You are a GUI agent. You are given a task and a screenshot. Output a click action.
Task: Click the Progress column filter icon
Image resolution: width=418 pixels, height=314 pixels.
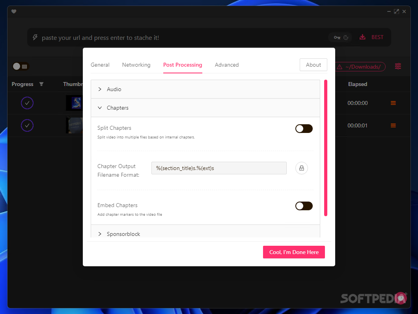click(x=41, y=84)
